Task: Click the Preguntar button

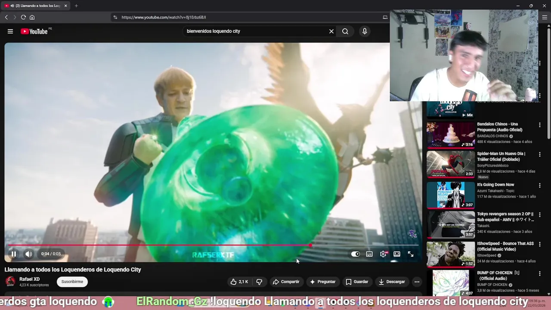Action: (x=322, y=282)
